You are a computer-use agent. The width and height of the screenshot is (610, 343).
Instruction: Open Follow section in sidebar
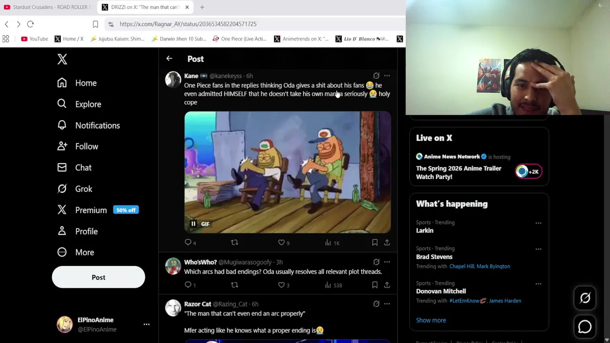(x=78, y=146)
